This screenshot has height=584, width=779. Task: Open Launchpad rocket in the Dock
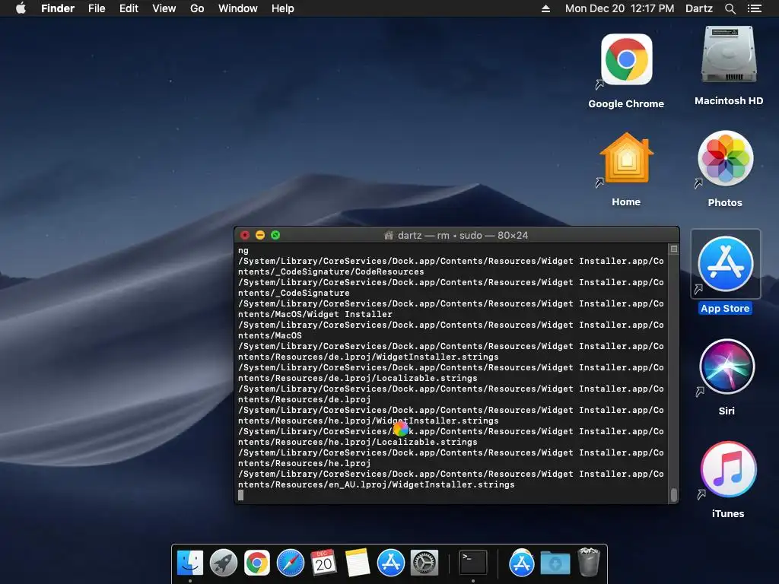[224, 563]
